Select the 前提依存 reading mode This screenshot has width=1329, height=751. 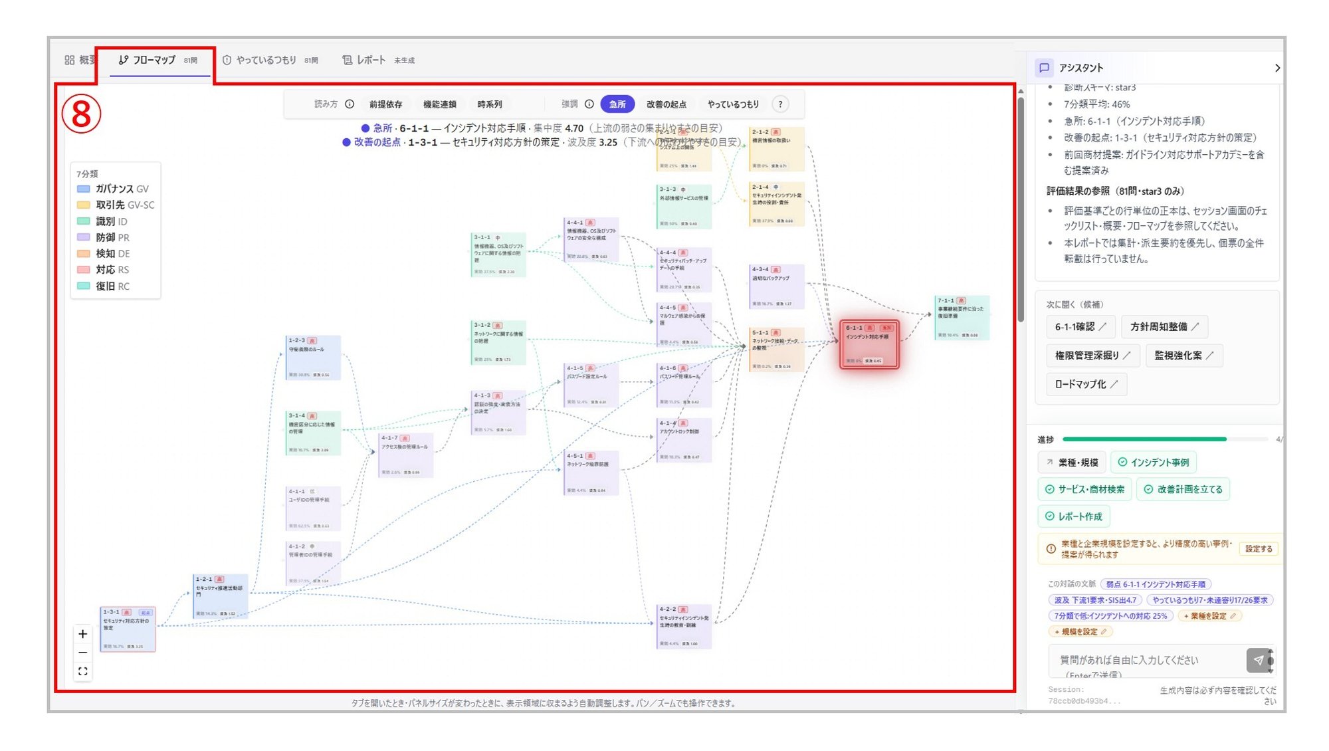pos(385,104)
